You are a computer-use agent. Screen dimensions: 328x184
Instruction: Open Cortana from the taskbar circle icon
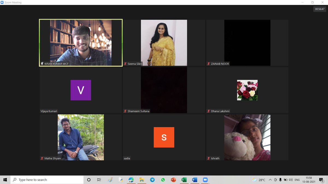[89, 180]
